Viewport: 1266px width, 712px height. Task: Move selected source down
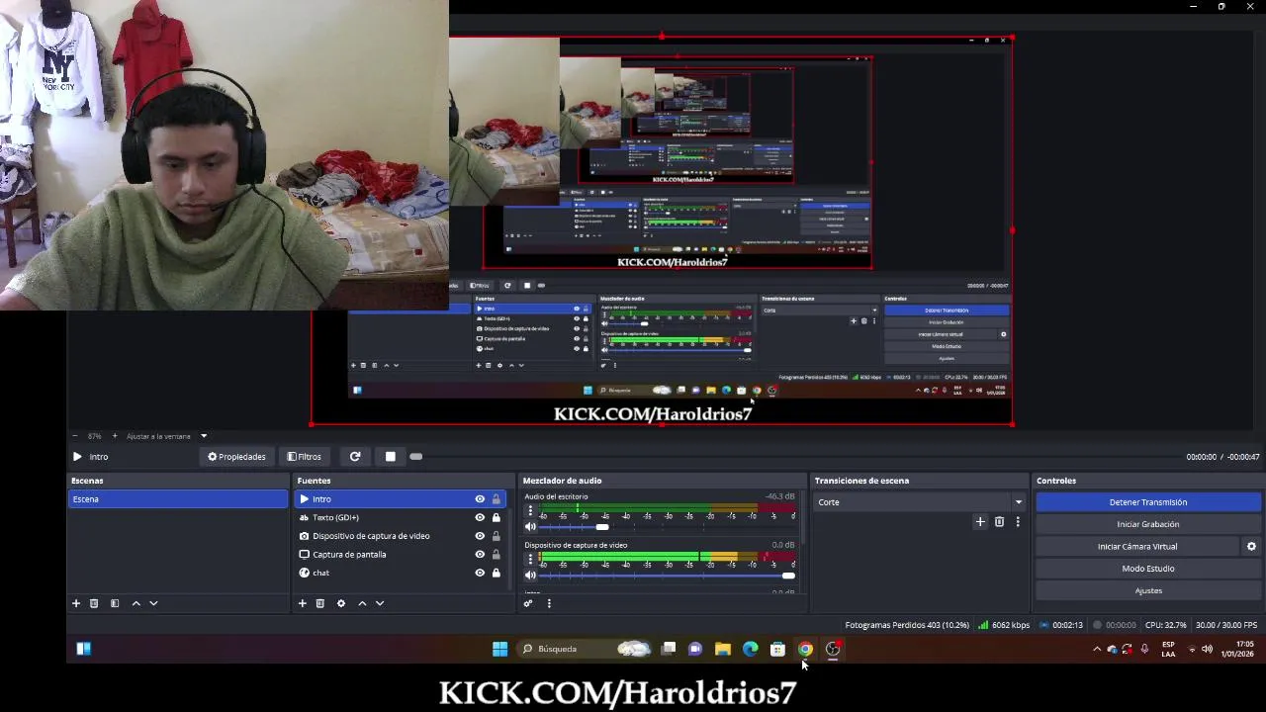(380, 603)
